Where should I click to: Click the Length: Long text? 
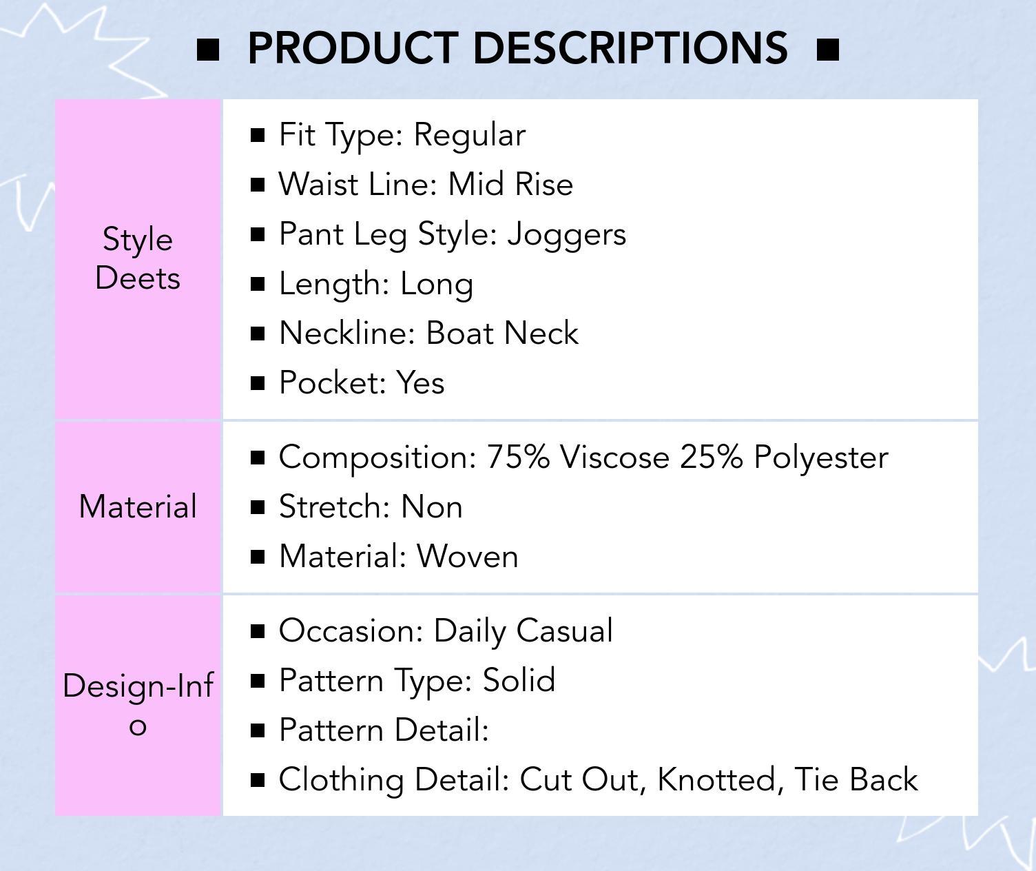(376, 284)
